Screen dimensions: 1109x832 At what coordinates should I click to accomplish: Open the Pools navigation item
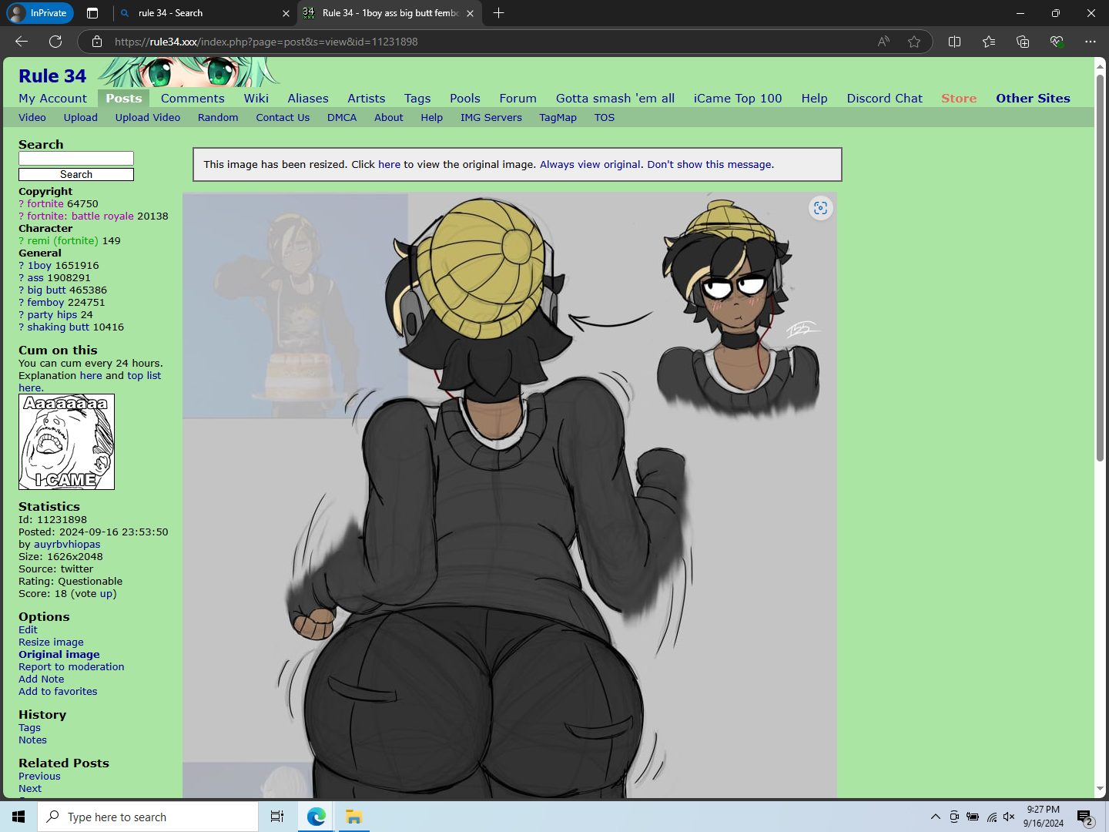click(x=465, y=99)
